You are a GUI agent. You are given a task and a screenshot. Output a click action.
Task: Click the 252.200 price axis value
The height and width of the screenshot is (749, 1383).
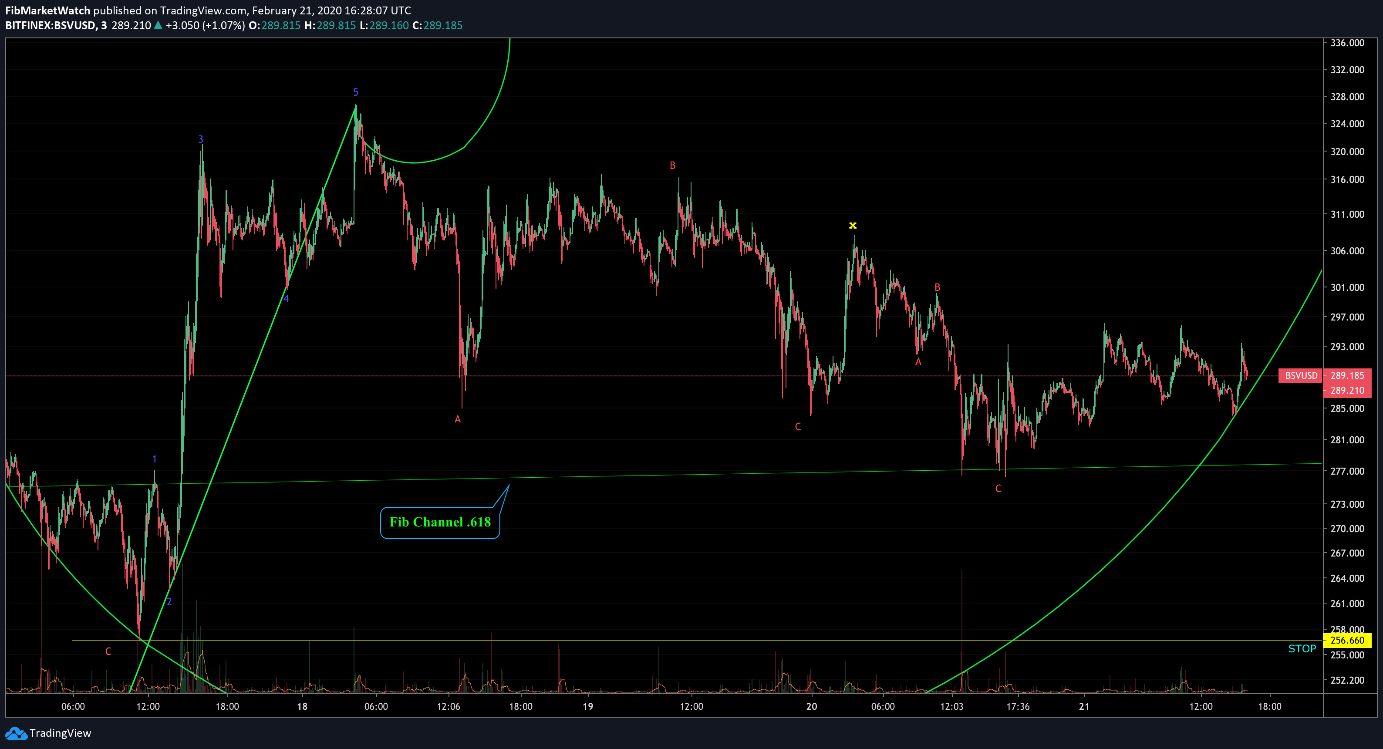[1347, 680]
